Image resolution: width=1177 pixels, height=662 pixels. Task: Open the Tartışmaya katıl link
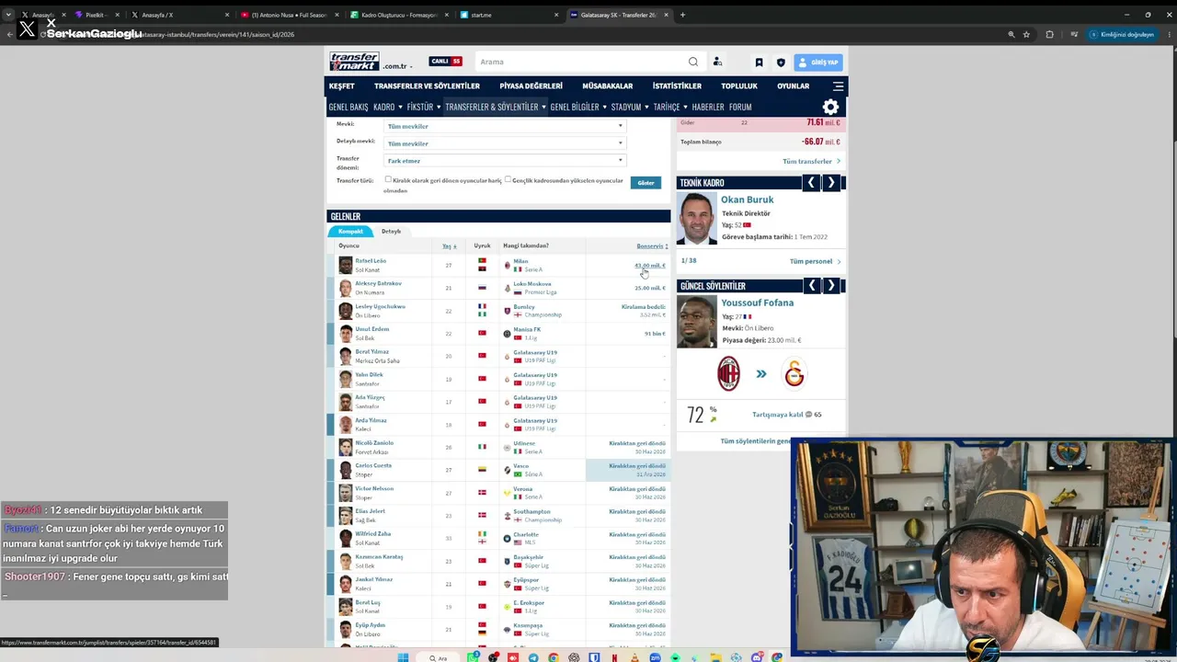point(778,415)
